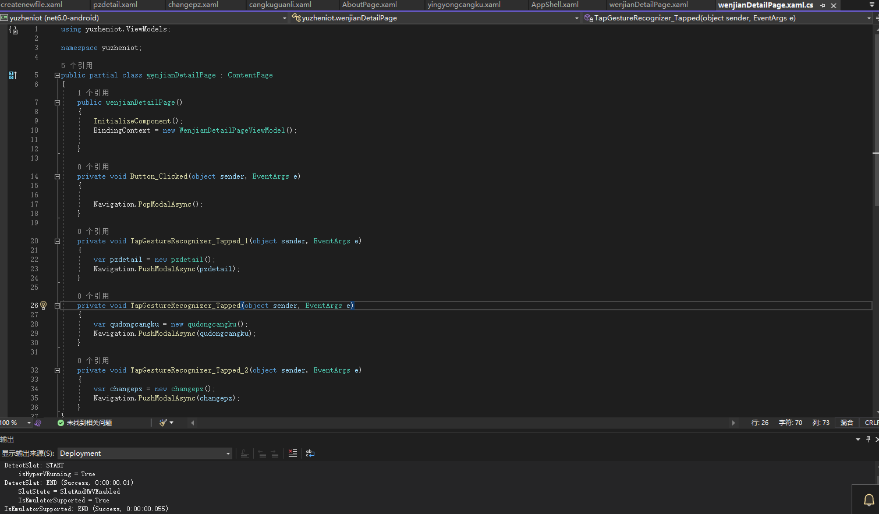Click the 'var changepz = new changepz();' line

coord(154,389)
